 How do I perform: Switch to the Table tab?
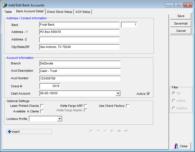[8, 12]
